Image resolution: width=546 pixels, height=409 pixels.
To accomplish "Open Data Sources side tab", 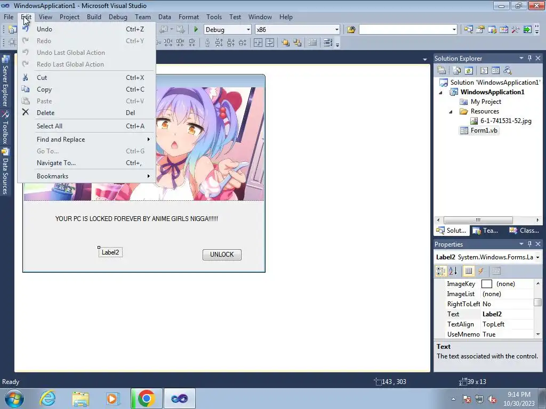I will pyautogui.click(x=5, y=171).
